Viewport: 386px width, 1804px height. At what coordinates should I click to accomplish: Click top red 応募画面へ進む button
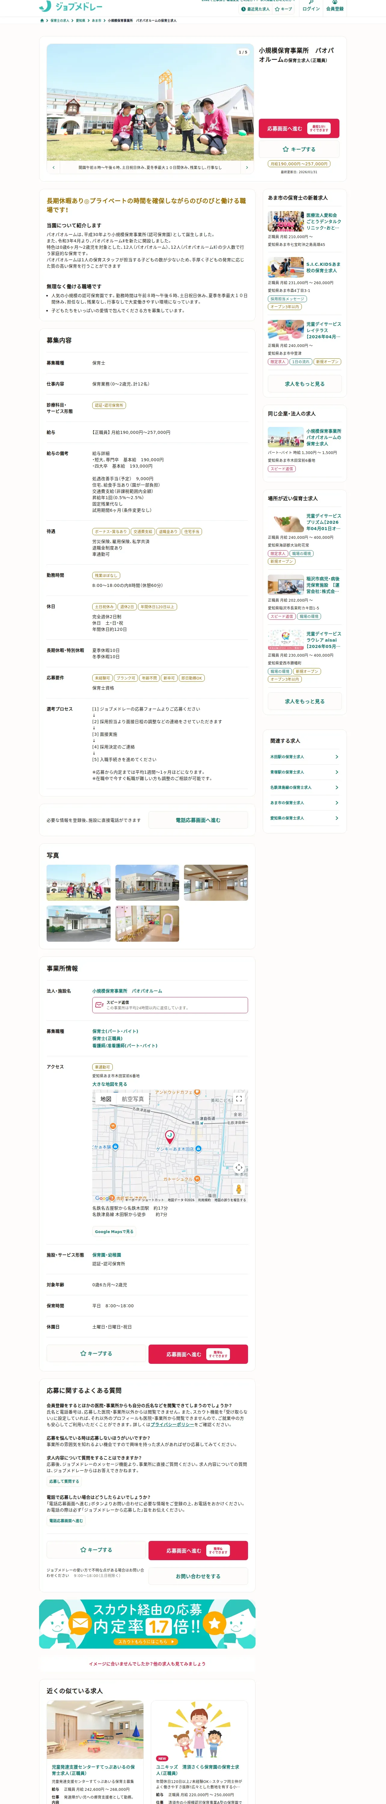(x=299, y=128)
